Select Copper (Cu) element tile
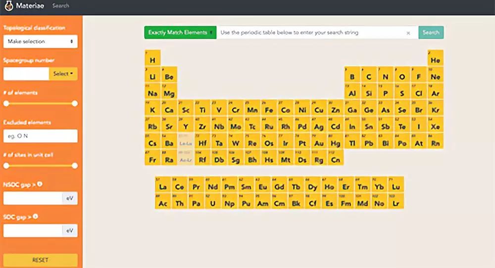495x268 pixels. pyautogui.click(x=319, y=108)
